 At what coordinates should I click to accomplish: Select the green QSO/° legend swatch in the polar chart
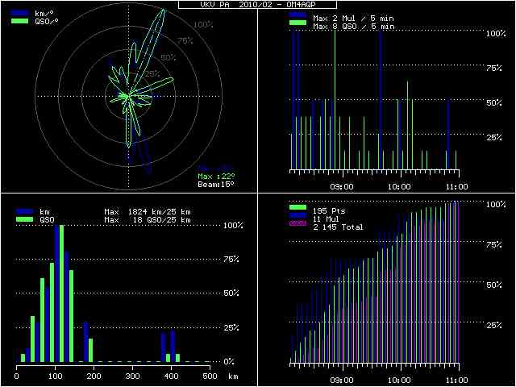tap(19, 22)
